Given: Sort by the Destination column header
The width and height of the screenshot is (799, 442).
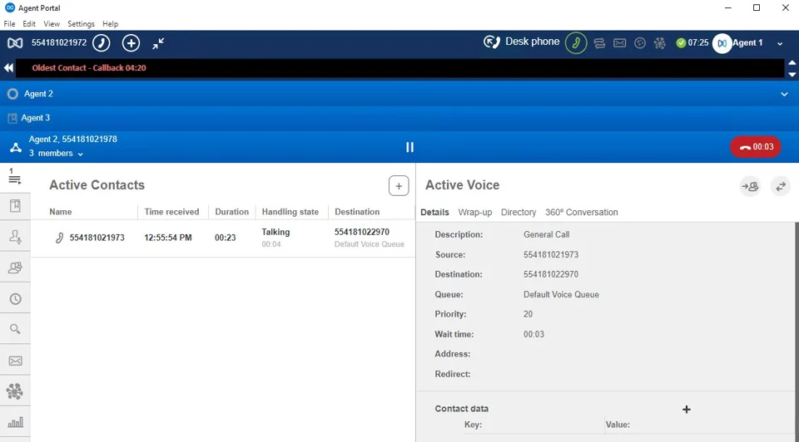Looking at the screenshot, I should 357,212.
